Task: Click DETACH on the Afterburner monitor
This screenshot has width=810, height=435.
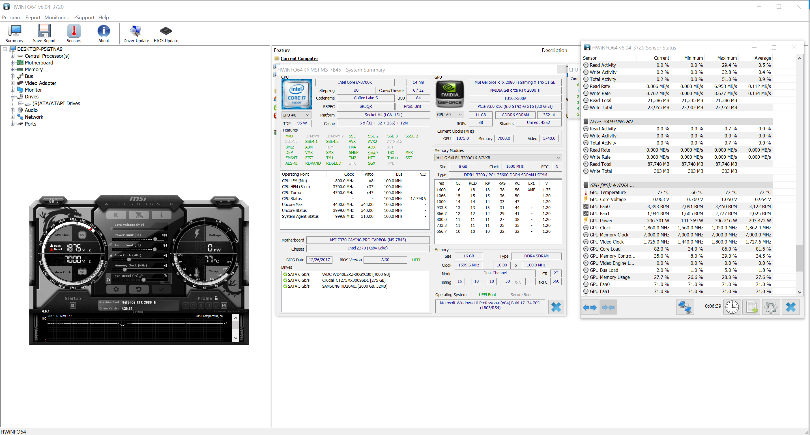Action: tap(138, 312)
